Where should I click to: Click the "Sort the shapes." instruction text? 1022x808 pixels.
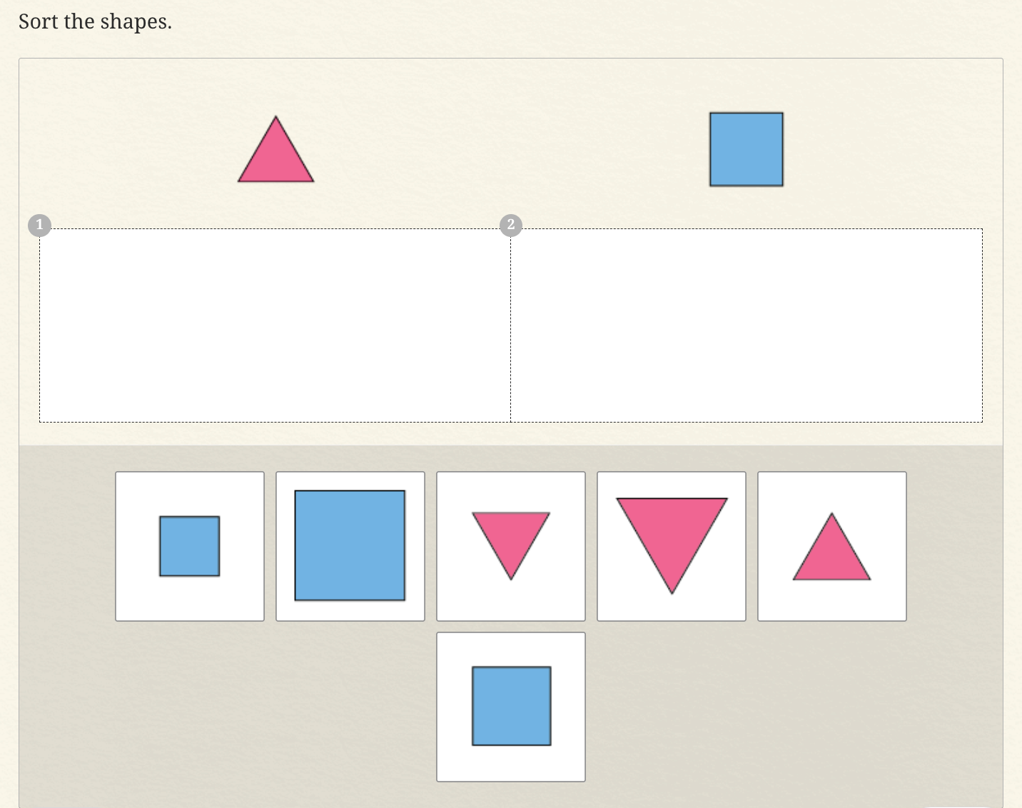click(95, 22)
